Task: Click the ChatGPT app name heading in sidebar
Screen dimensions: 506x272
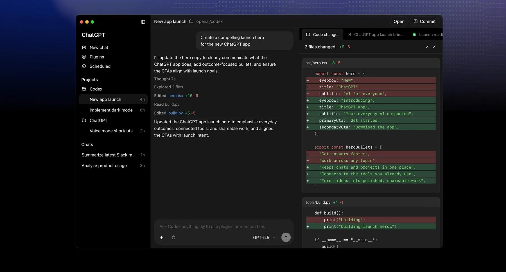Action: 93,35
